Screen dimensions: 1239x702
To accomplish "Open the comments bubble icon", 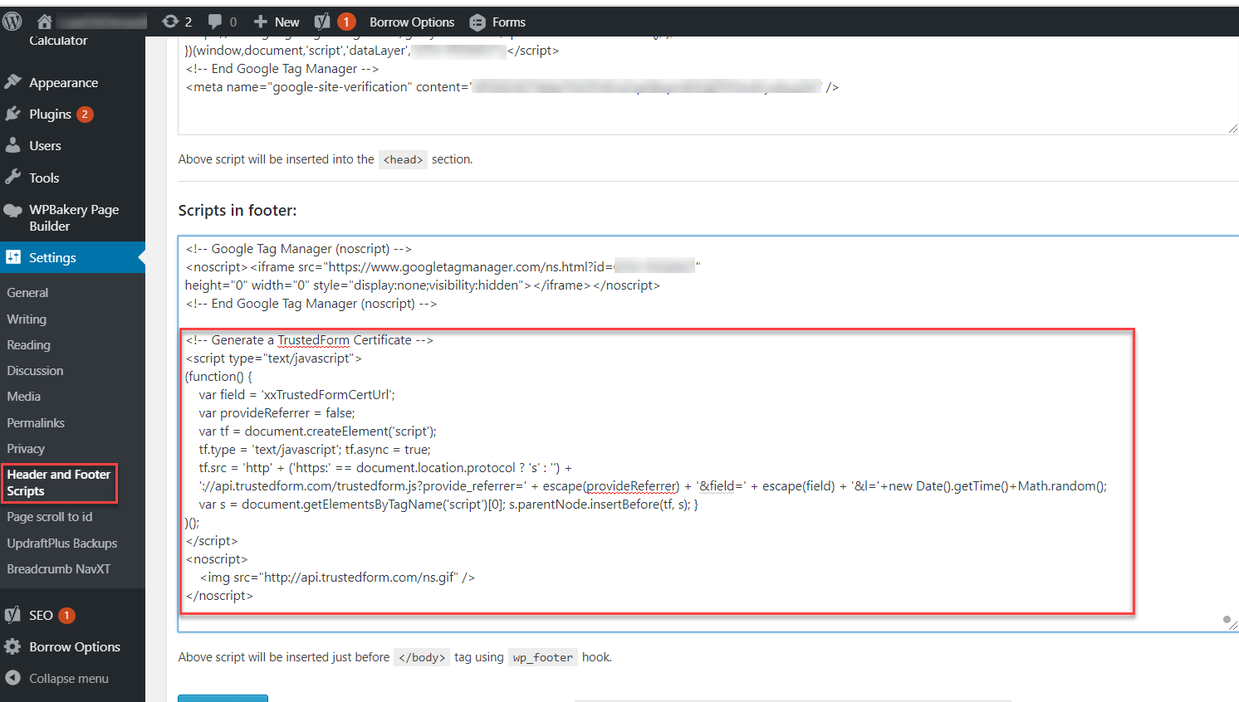I will (x=215, y=22).
